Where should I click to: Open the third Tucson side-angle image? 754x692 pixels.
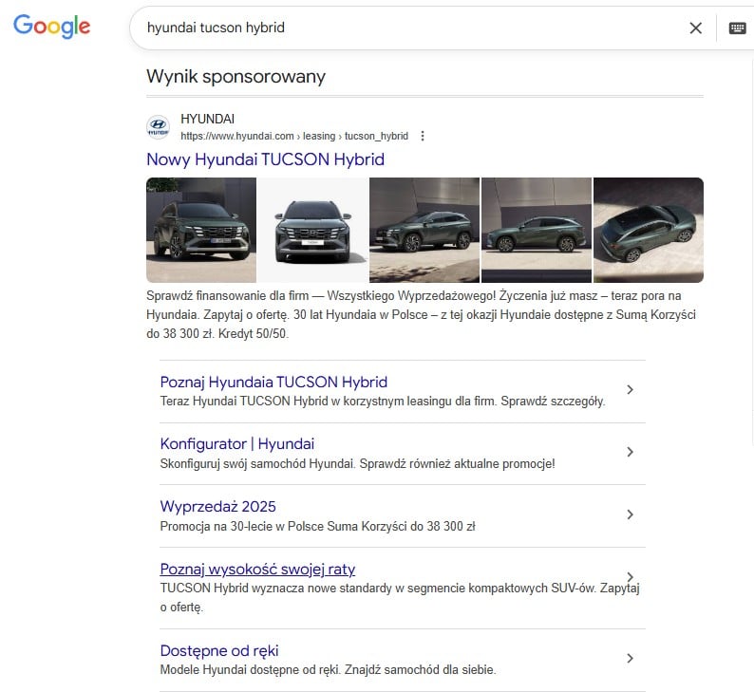pyautogui.click(x=424, y=230)
